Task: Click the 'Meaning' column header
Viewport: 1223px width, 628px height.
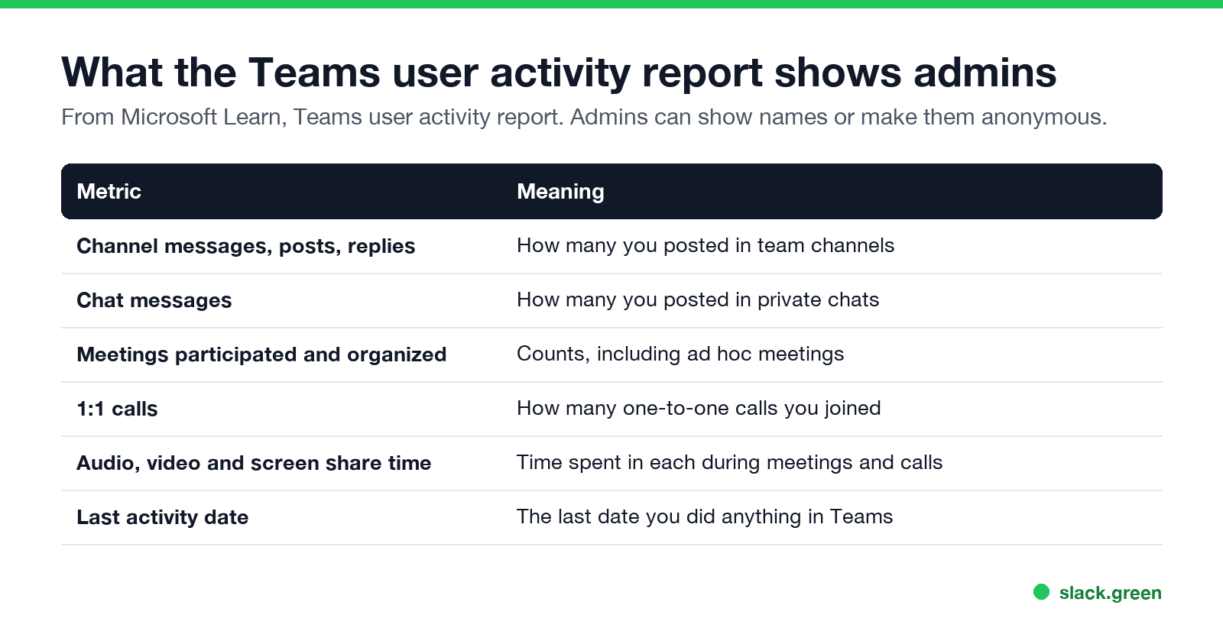Action: tap(560, 192)
